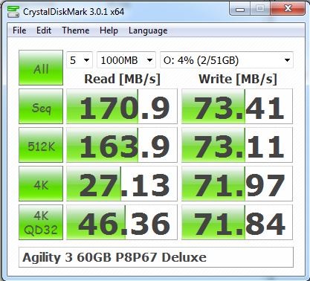Minimize the CrystalDiskMark window
310x281 pixels.
240,10
